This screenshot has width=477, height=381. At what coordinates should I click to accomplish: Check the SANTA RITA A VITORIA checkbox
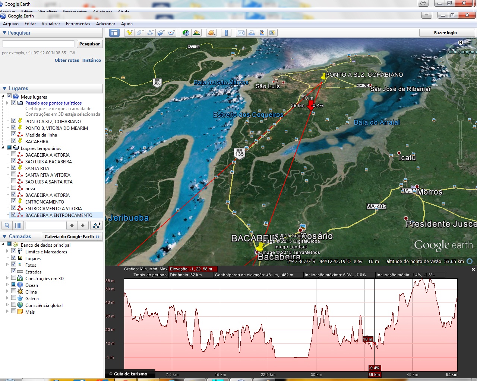14,175
